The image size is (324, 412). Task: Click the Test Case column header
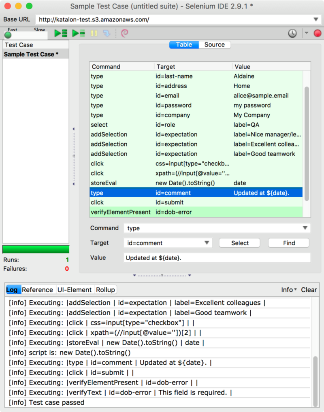coord(36,45)
